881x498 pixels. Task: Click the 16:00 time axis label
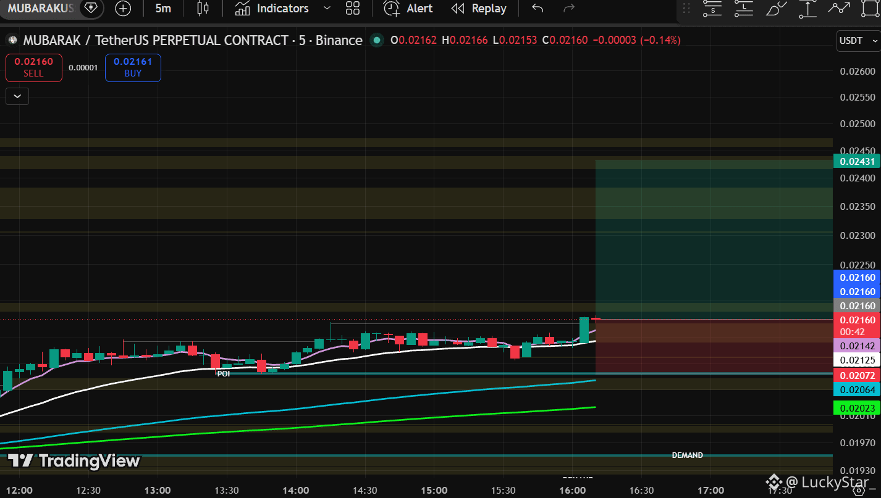(573, 491)
